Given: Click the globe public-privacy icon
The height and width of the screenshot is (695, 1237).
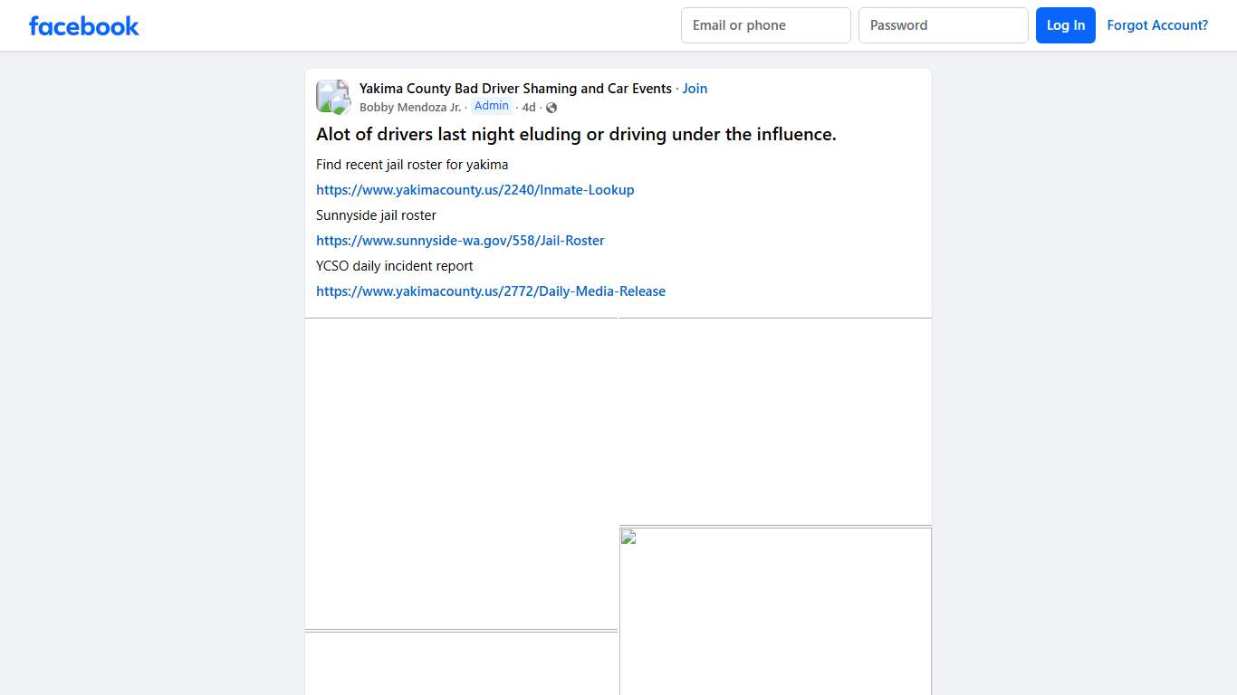Looking at the screenshot, I should point(551,108).
